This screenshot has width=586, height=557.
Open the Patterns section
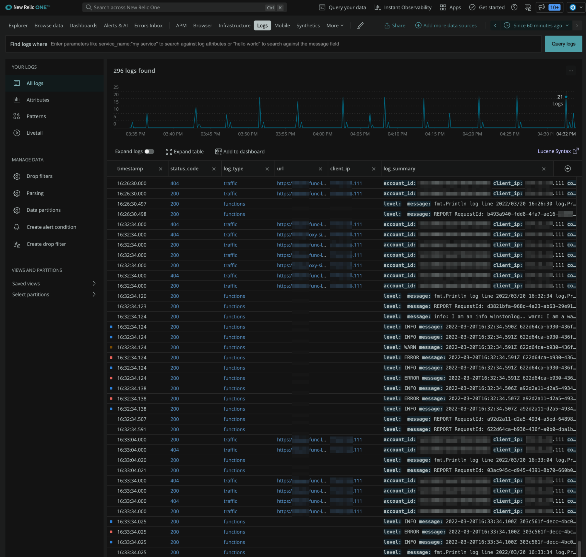click(36, 116)
